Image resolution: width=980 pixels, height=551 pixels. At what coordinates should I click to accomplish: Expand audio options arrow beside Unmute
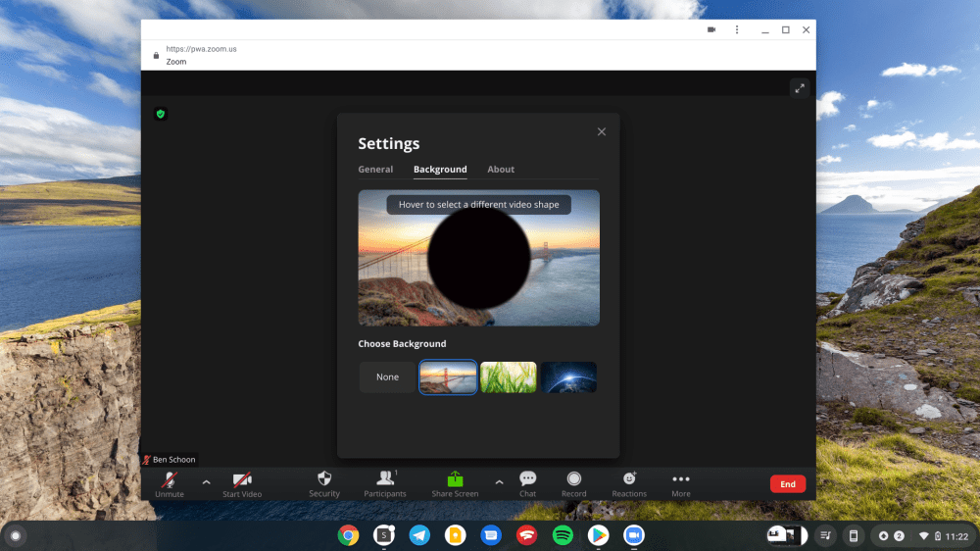(206, 481)
